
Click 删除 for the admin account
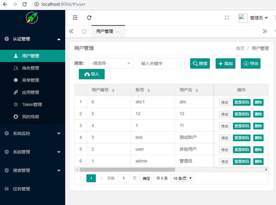258,161
